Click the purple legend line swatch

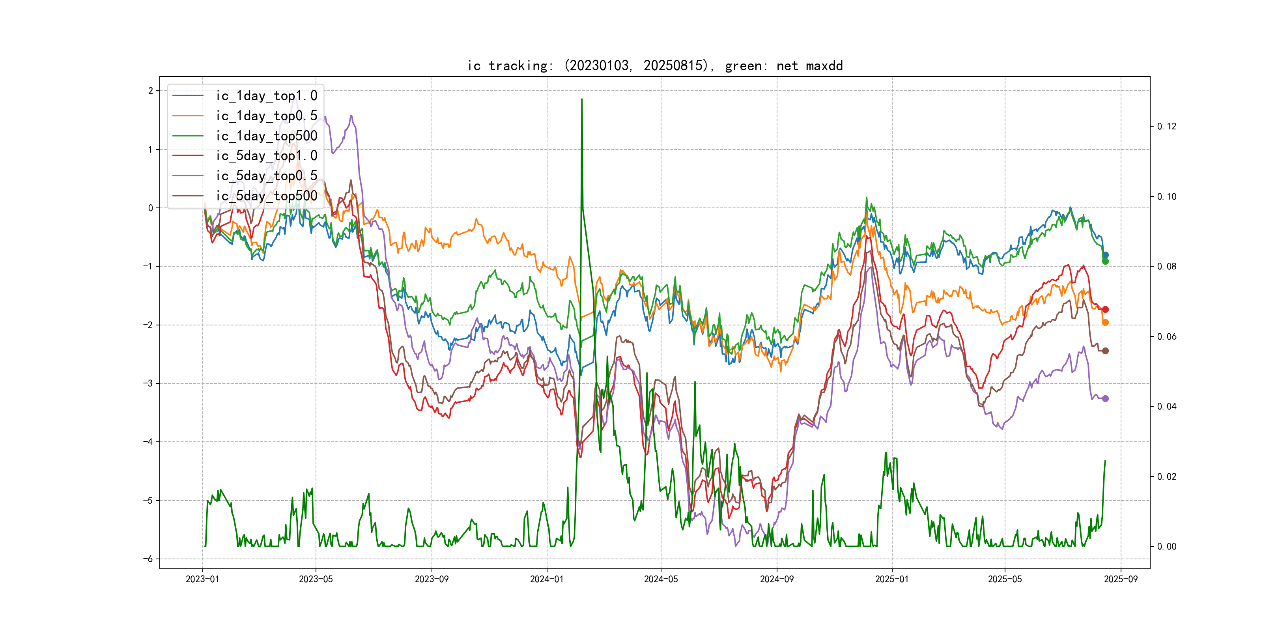tap(187, 176)
